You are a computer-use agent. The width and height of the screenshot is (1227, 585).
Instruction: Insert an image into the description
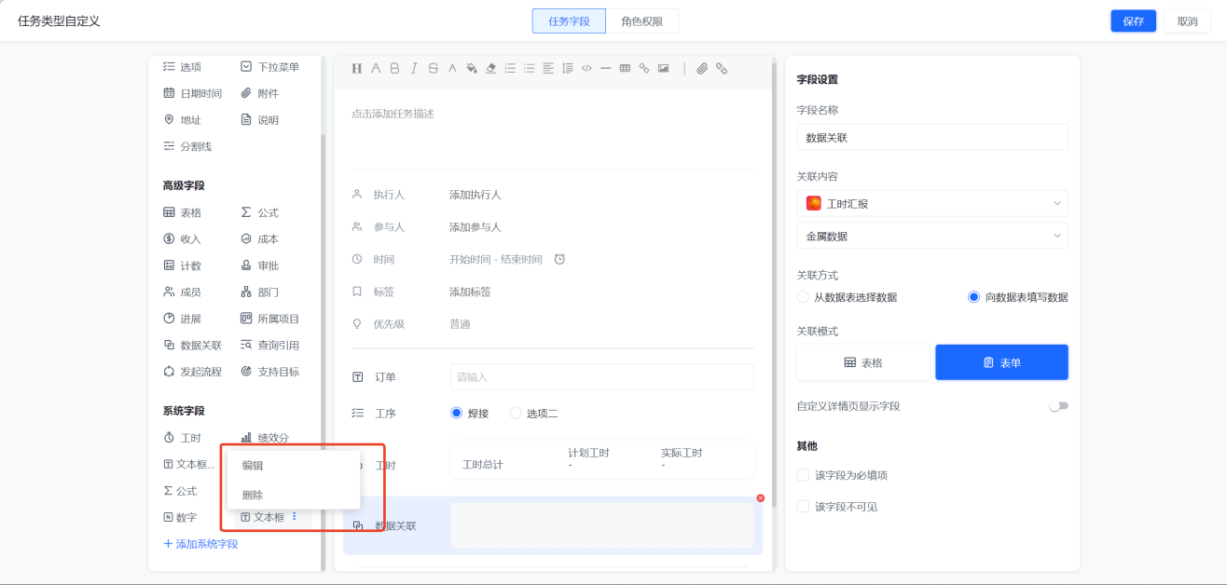[663, 68]
